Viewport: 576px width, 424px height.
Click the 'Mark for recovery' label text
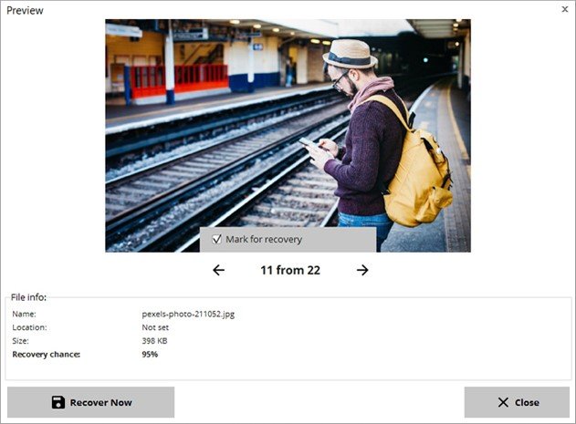pyautogui.click(x=264, y=239)
